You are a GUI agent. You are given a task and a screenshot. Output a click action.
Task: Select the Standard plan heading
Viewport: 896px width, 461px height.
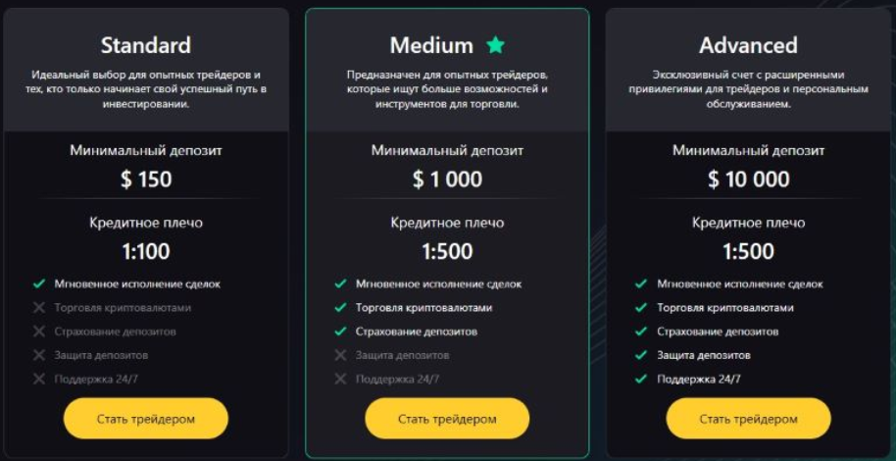click(x=146, y=45)
